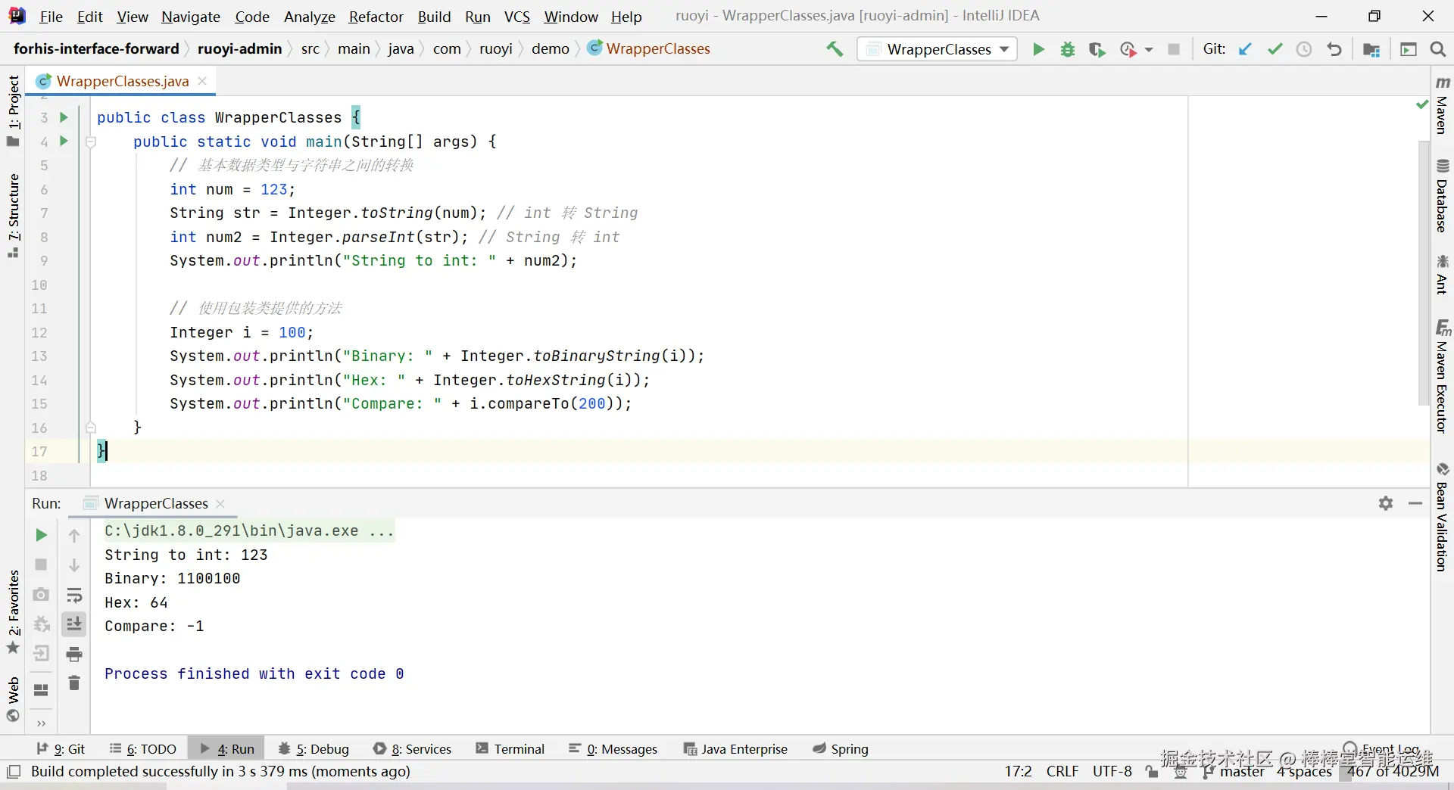
Task: Open the VCS menu
Action: pyautogui.click(x=517, y=17)
